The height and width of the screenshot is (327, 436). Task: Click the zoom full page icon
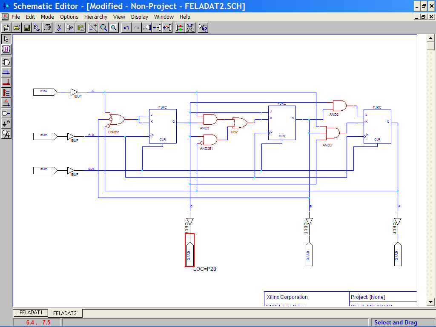click(x=114, y=28)
